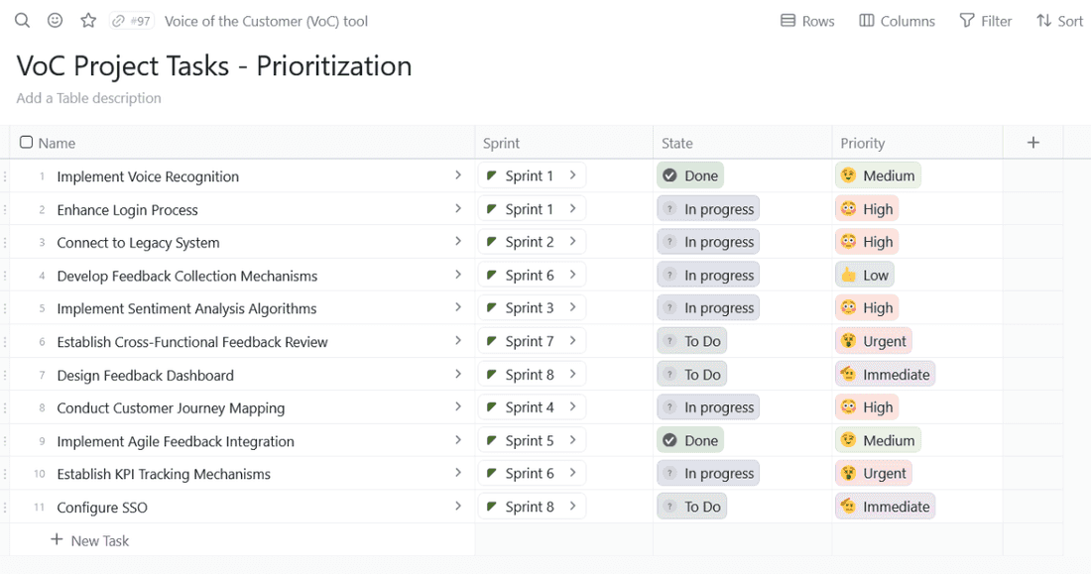Open the Sprint dropdown for Enhance Login Process

[x=573, y=208]
